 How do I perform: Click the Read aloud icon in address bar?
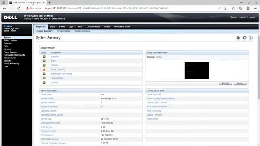coord(219,8)
